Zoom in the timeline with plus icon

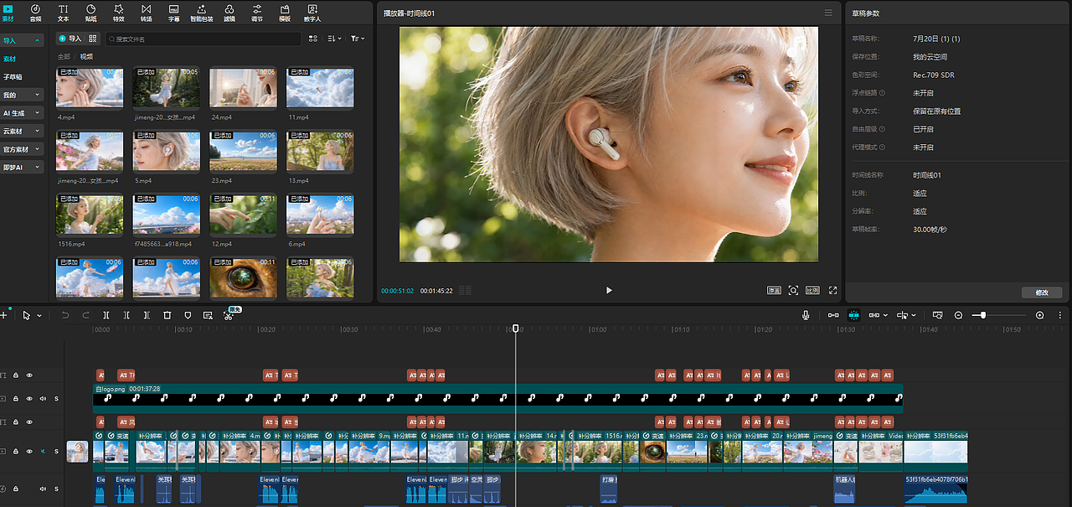coord(1039,315)
